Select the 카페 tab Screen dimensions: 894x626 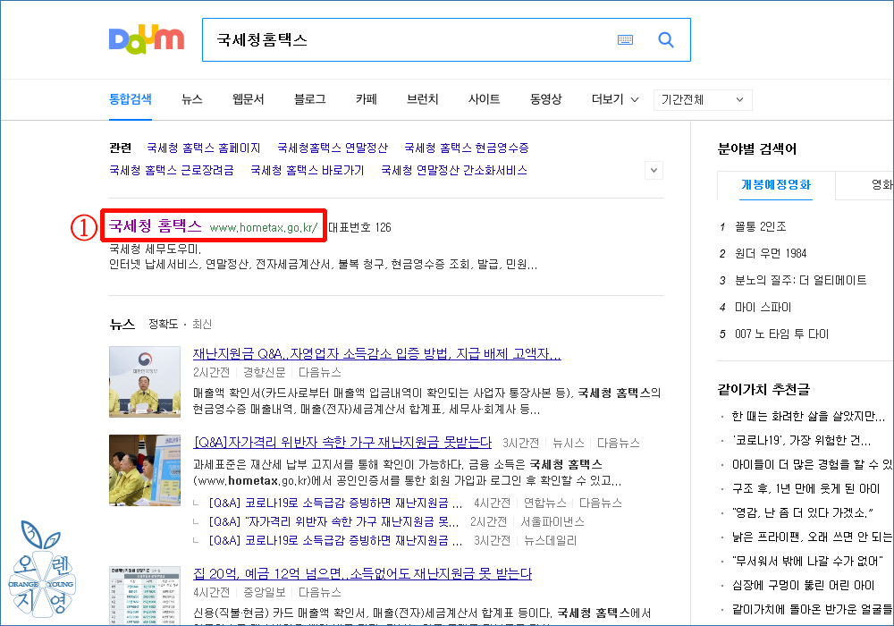[x=367, y=99]
